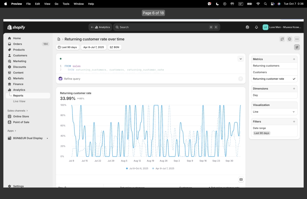Open the three-dot more actions menu
The height and width of the screenshot is (199, 307).
click(x=297, y=39)
